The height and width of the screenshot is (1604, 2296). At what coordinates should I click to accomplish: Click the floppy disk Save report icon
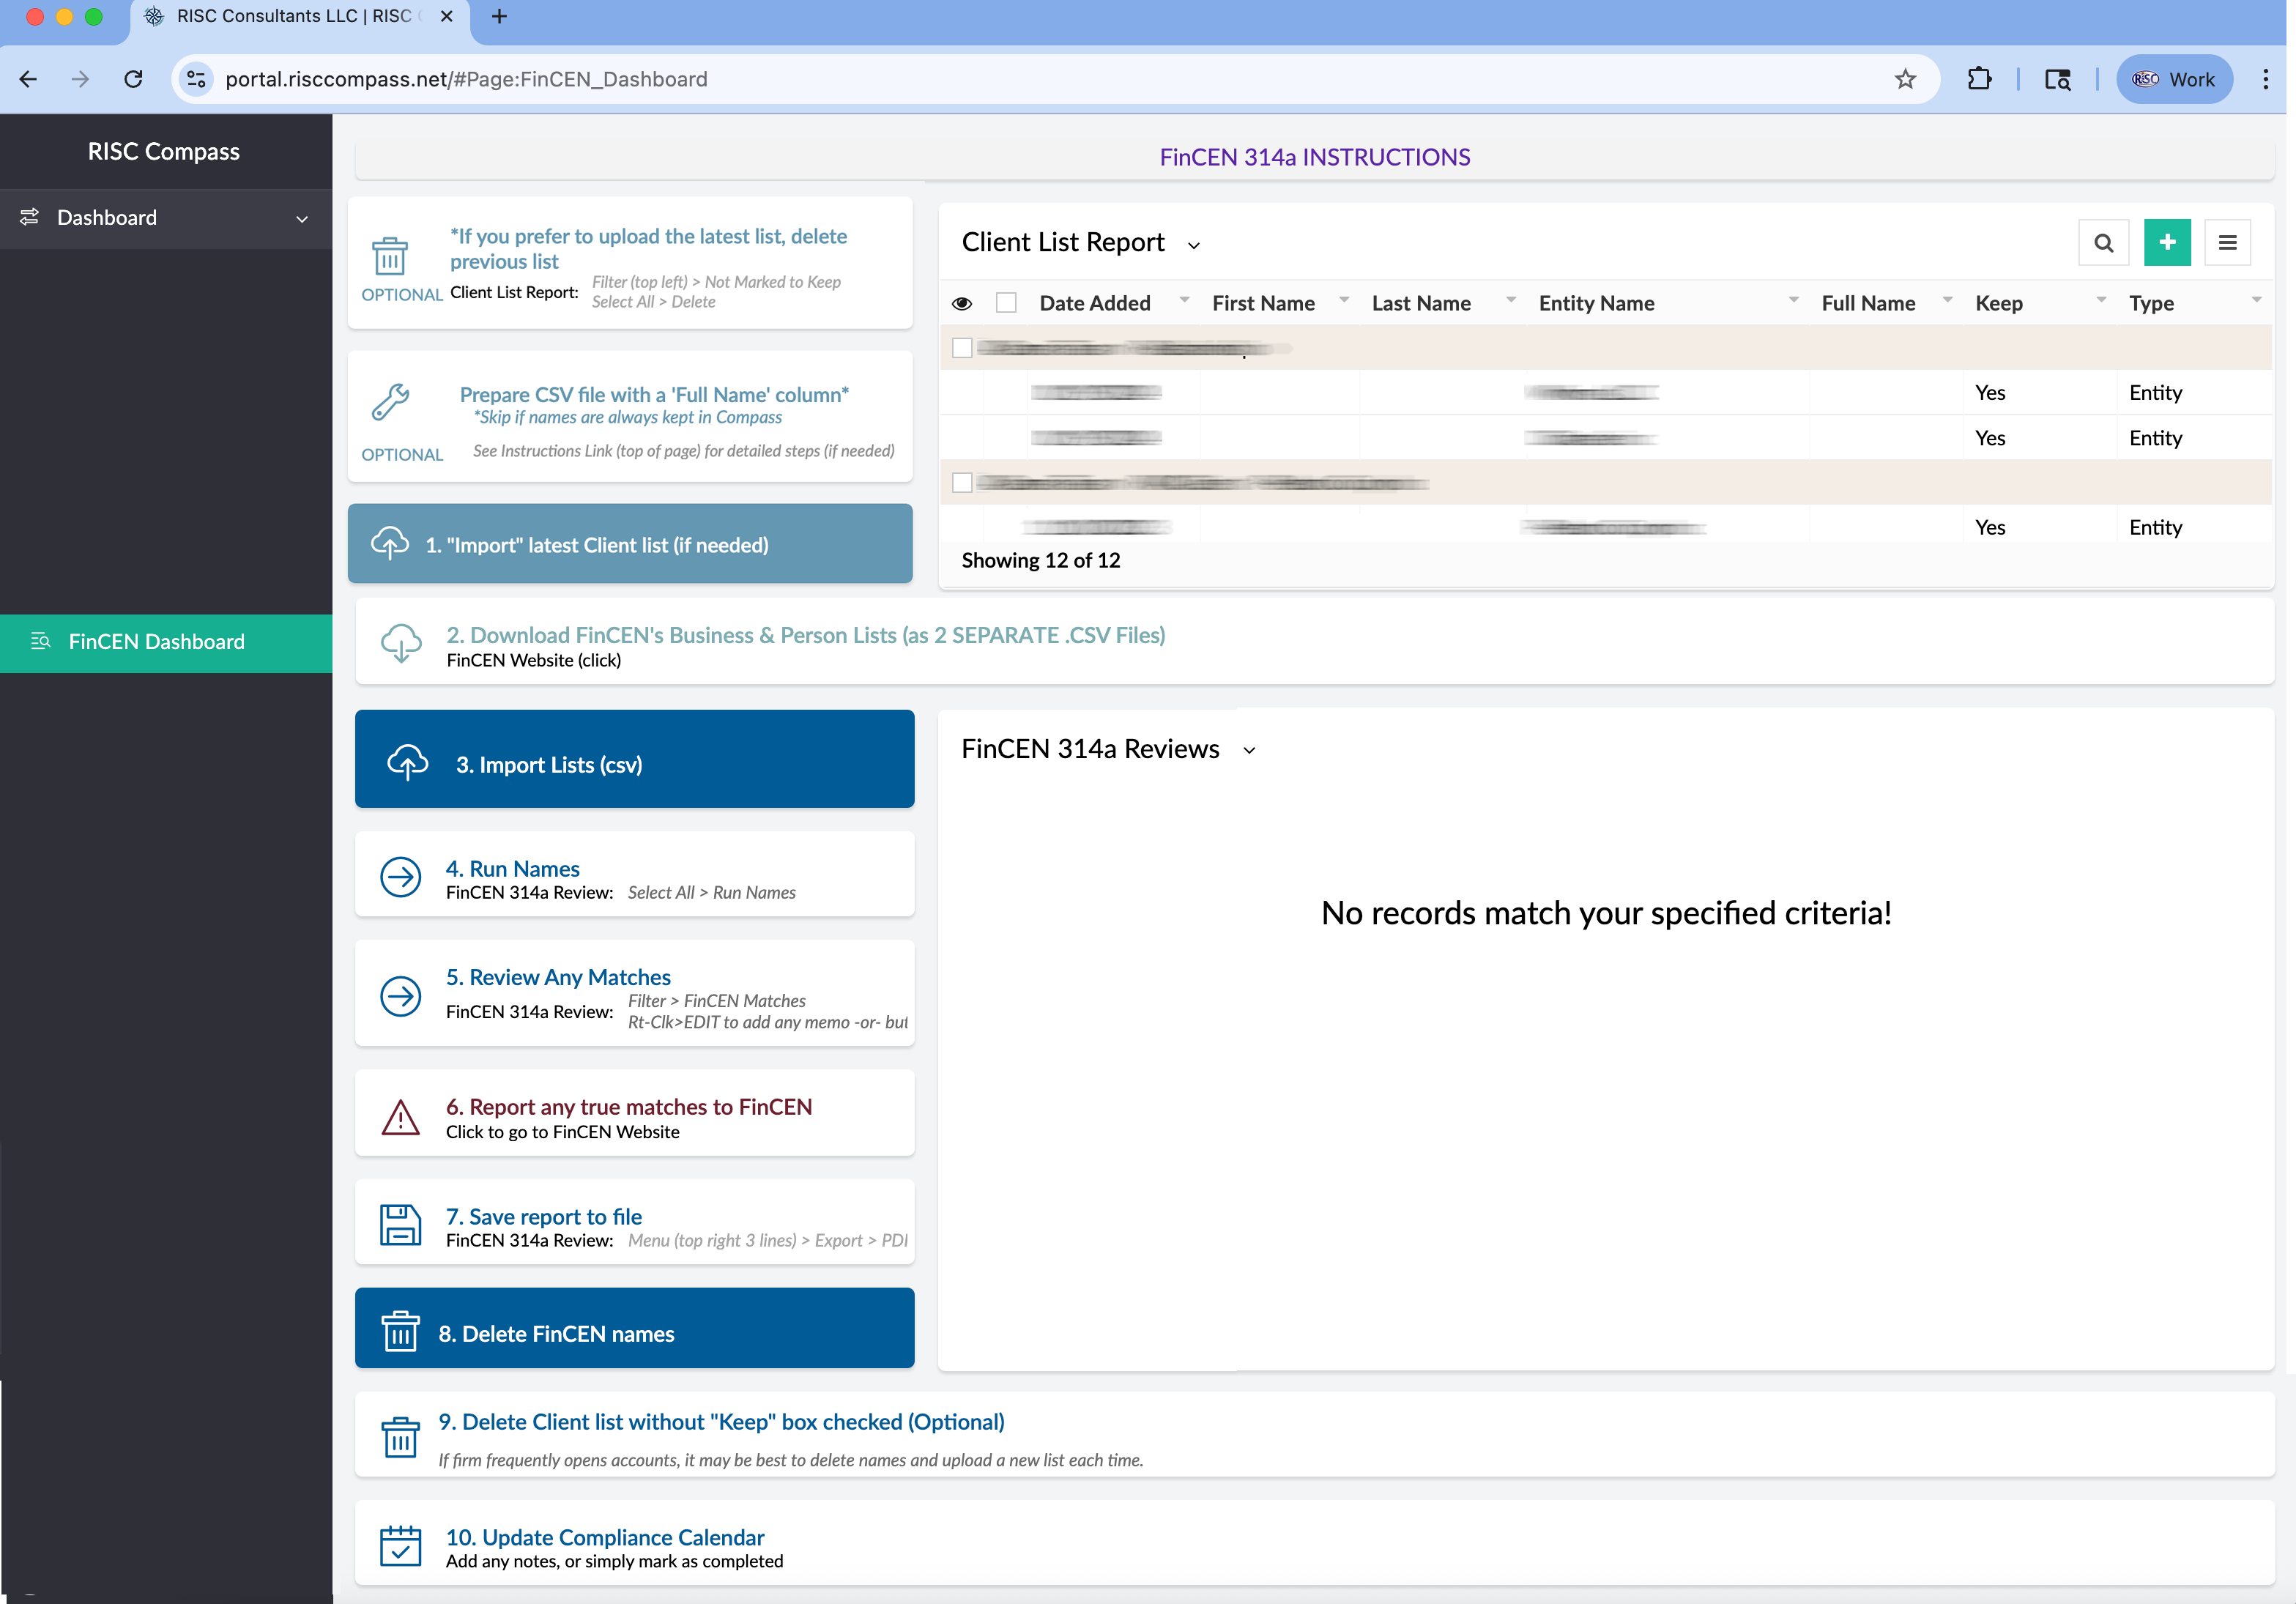tap(400, 1225)
